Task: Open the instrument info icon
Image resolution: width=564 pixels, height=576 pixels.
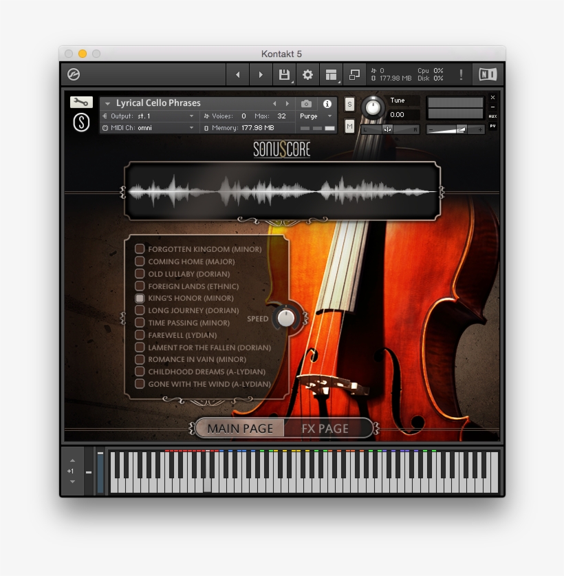Action: 327,103
